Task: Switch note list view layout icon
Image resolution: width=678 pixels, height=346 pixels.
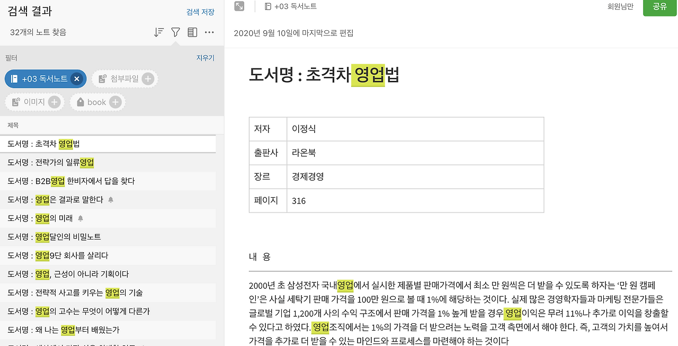Action: (x=192, y=32)
